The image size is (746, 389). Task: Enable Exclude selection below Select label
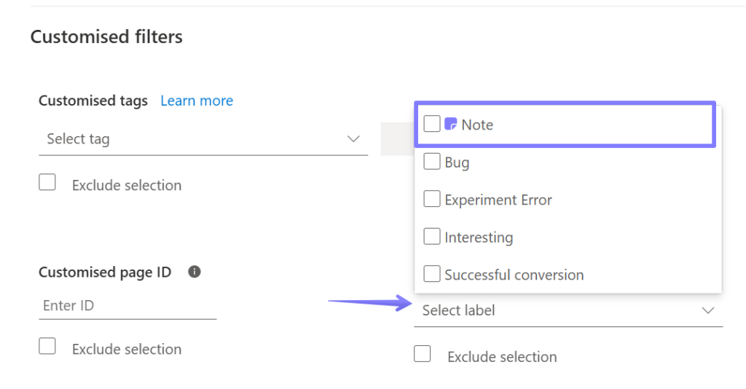[x=423, y=355]
